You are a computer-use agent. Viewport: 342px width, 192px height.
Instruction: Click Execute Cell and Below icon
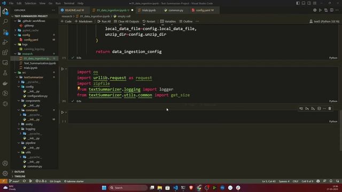(x=313, y=108)
